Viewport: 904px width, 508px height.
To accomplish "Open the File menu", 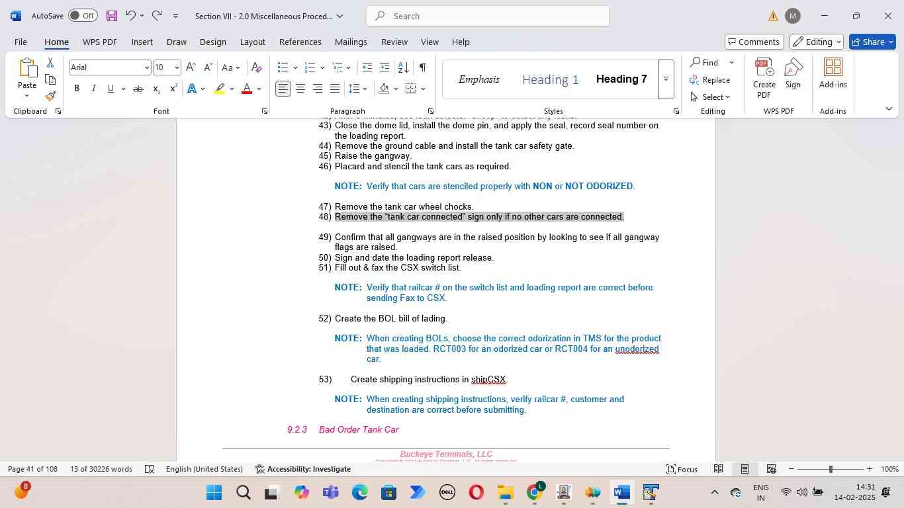I will (x=21, y=42).
